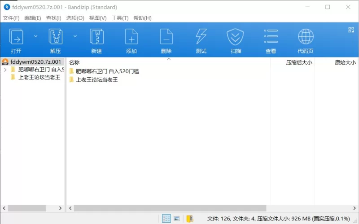Viewport: 359px width, 224px height.
Task: Open the 帮助(H) menu
Action: tap(142, 18)
